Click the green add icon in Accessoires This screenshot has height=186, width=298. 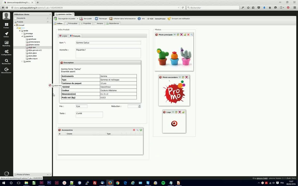point(141,130)
